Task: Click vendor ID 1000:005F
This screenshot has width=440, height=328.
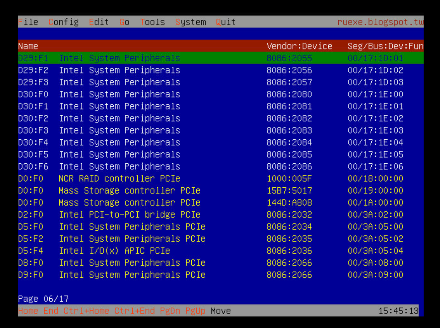Action: coord(289,178)
